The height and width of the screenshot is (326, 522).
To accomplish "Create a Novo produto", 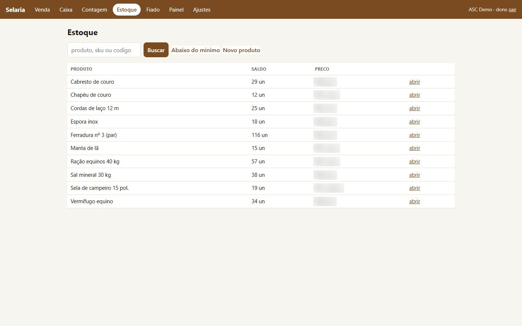I will coord(241,50).
